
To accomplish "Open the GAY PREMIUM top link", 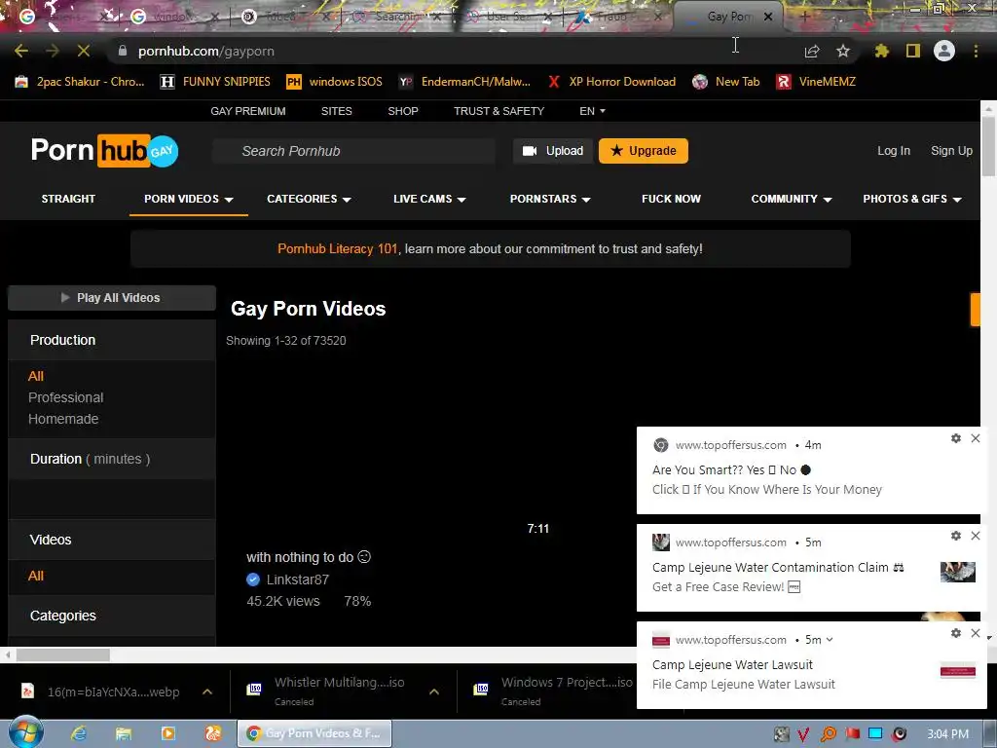I will pyautogui.click(x=248, y=111).
